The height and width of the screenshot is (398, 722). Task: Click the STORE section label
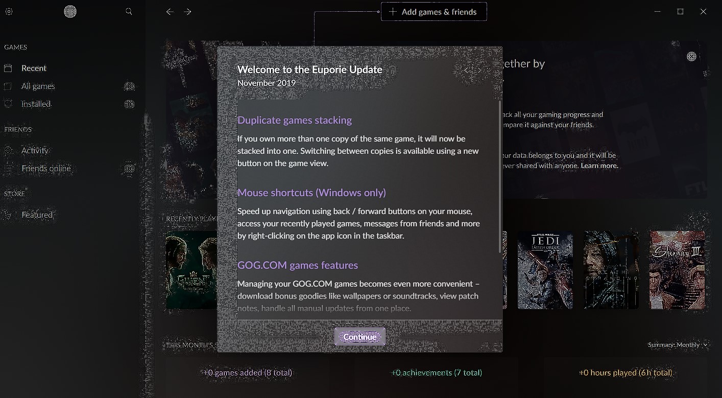click(x=14, y=194)
